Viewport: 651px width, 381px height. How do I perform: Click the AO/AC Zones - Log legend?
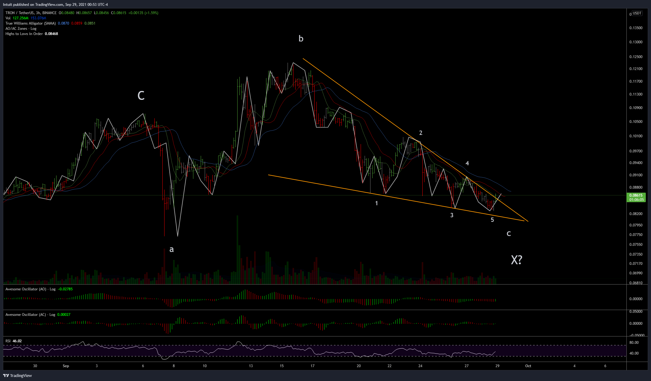pos(21,29)
